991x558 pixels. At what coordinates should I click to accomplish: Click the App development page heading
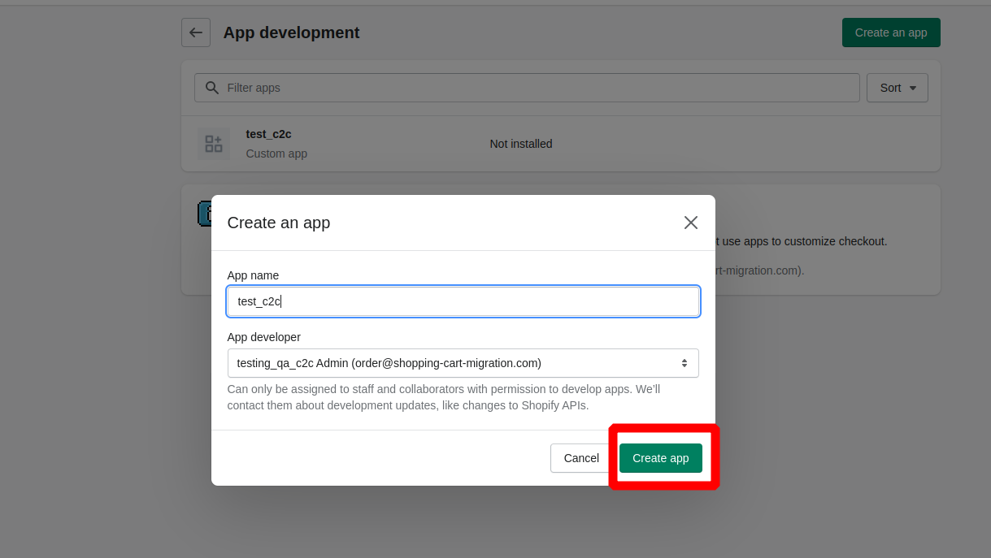[292, 32]
